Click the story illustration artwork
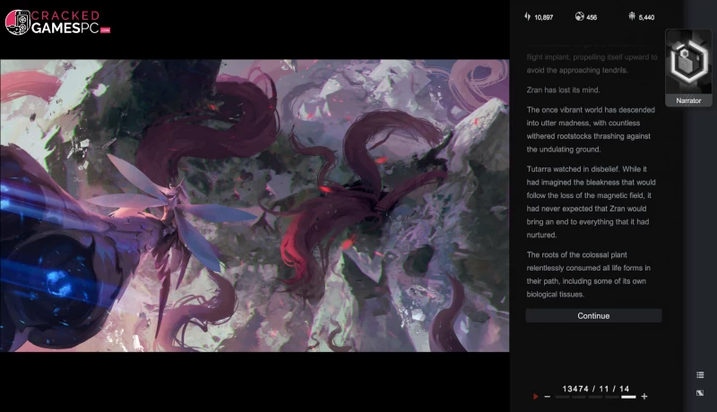The width and height of the screenshot is (717, 412). click(255, 205)
